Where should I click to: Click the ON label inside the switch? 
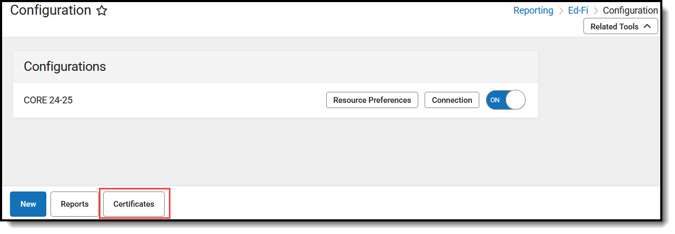495,100
